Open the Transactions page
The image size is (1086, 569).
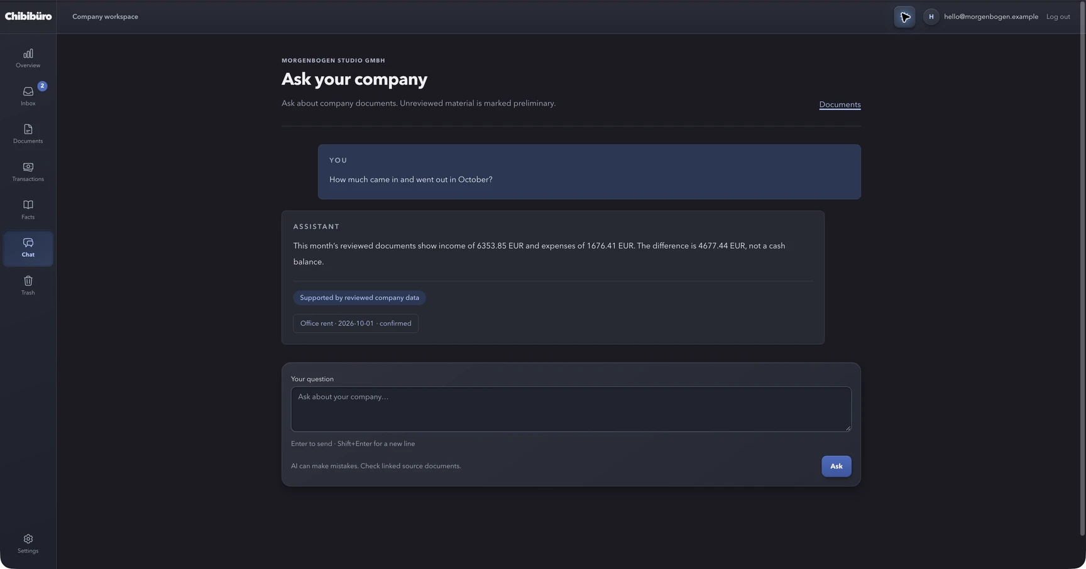point(28,172)
